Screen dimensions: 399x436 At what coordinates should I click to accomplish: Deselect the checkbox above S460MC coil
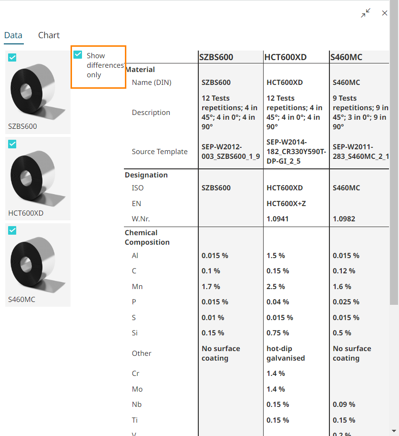coord(12,230)
